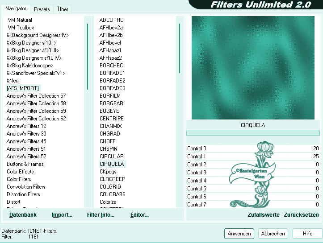Select the ADCLITHO filter
Viewport: 323px width, 243px height.
point(111,20)
